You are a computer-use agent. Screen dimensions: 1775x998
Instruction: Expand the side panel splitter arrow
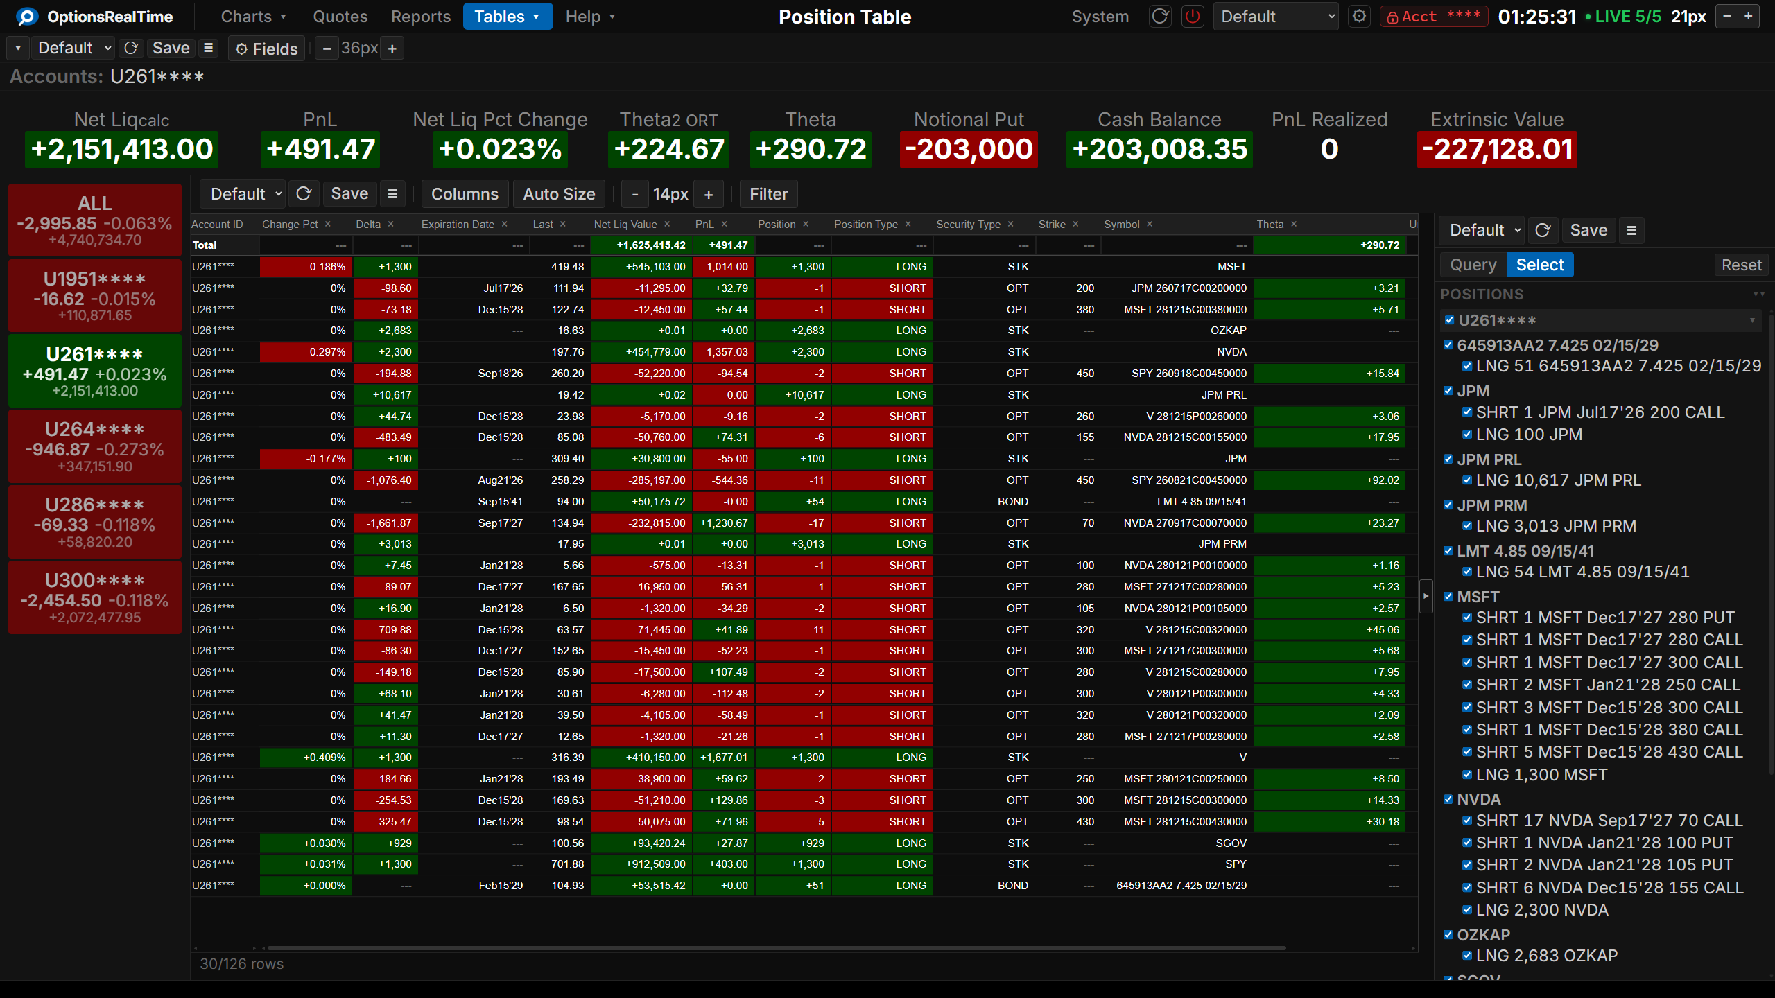[x=1426, y=596]
